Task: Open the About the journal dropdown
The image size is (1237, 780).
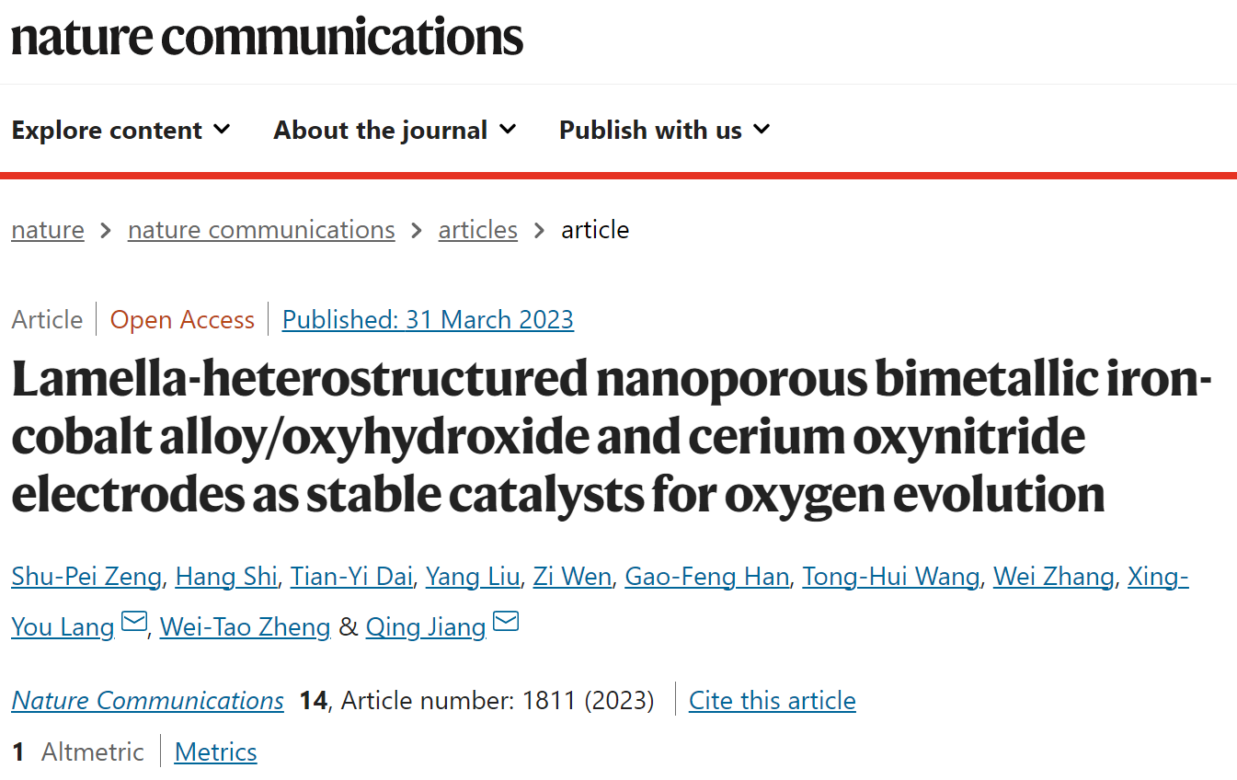Action: tap(395, 131)
